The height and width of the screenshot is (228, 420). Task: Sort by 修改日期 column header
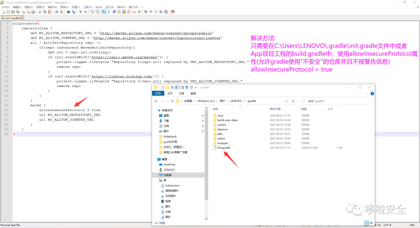click(275, 109)
